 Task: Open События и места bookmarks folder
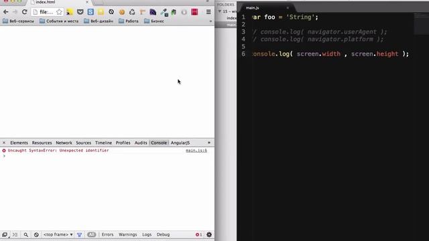(x=59, y=21)
